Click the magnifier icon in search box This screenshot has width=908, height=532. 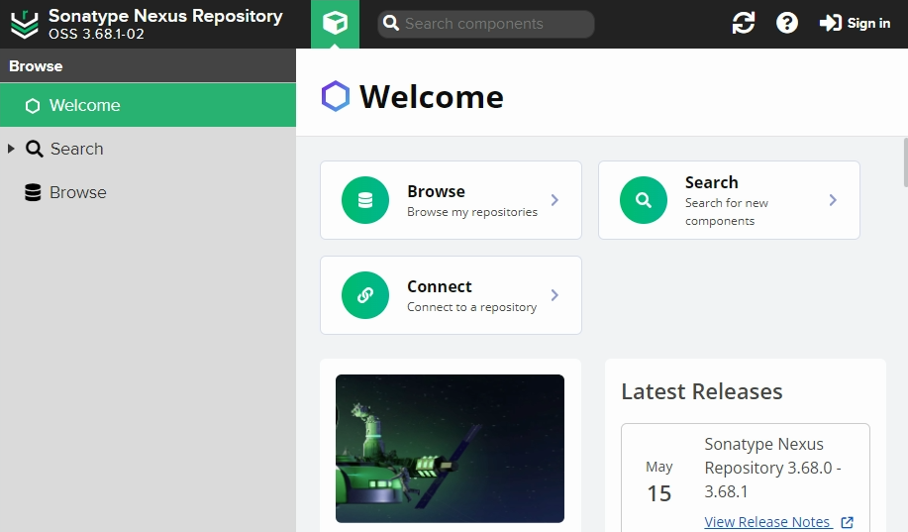[391, 24]
